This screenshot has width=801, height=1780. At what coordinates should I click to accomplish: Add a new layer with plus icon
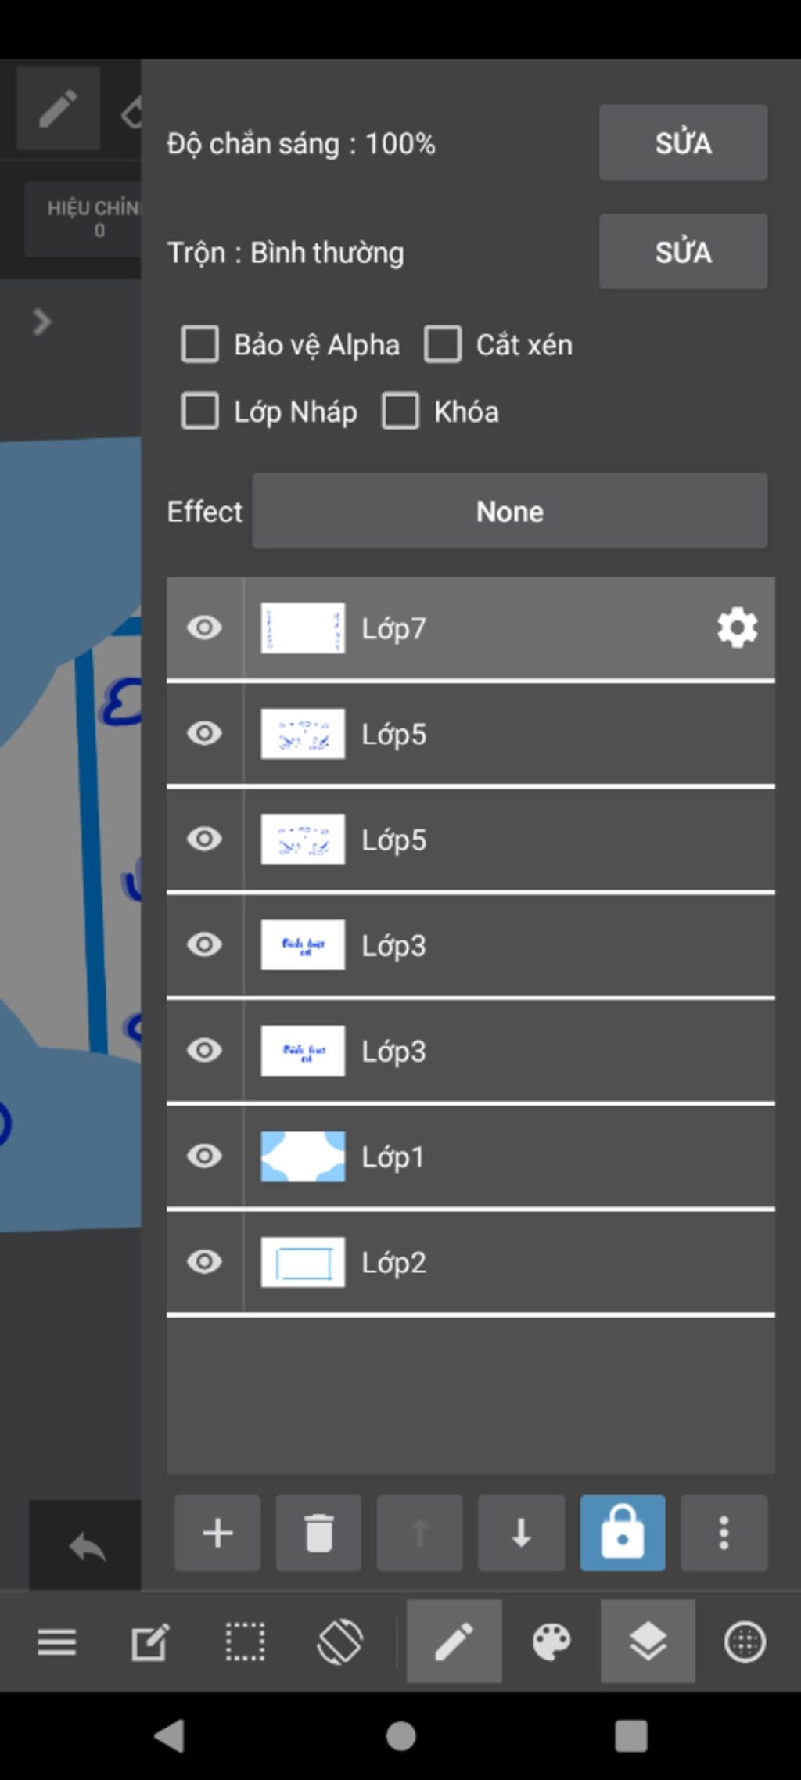point(217,1533)
